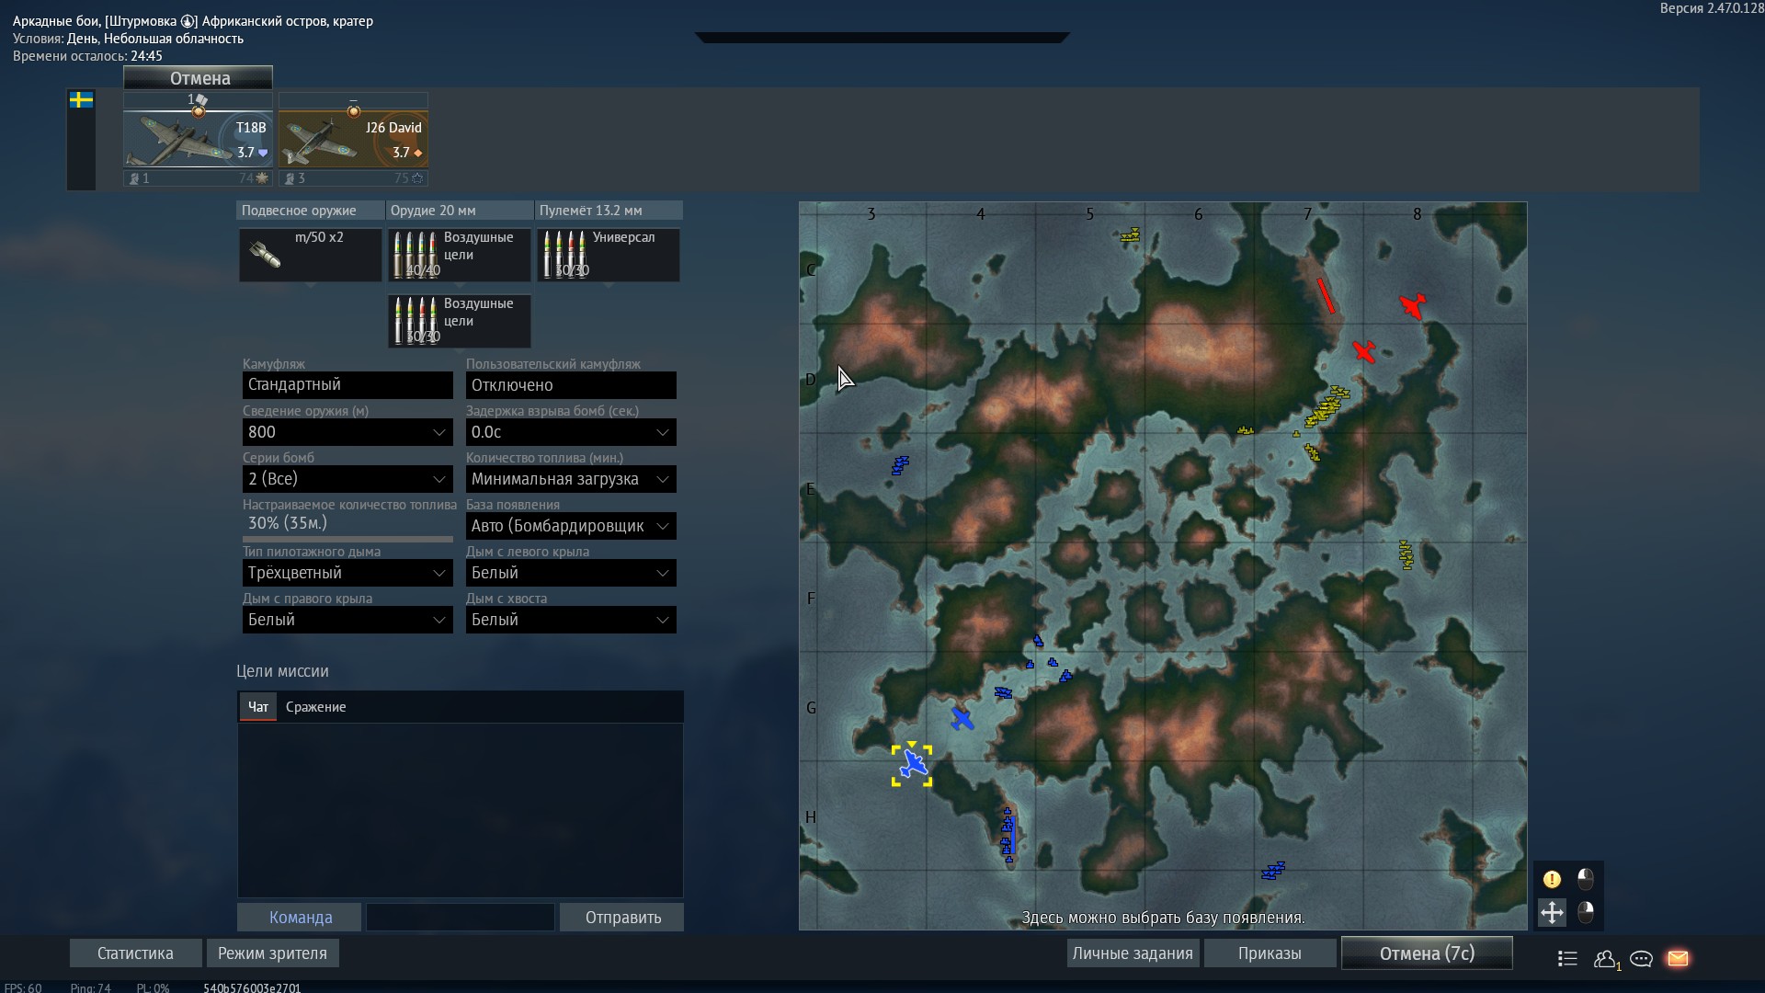Expand the Сведение оружия 800 dropdown
Screen dimensions: 1765x993
pos(347,432)
